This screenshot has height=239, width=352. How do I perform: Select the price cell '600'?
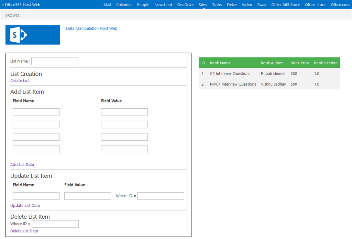pos(294,84)
